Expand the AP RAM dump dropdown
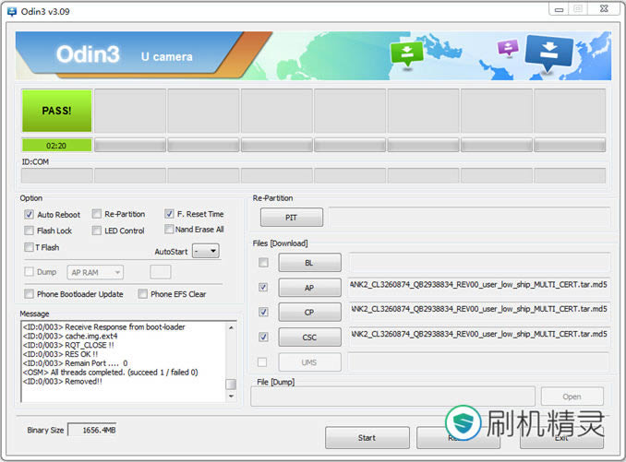This screenshot has width=626, height=462. [x=95, y=272]
